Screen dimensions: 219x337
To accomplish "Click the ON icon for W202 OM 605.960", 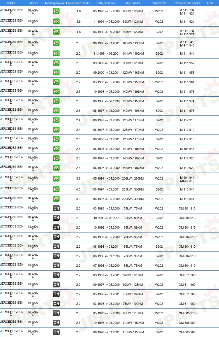I will 56,323.
